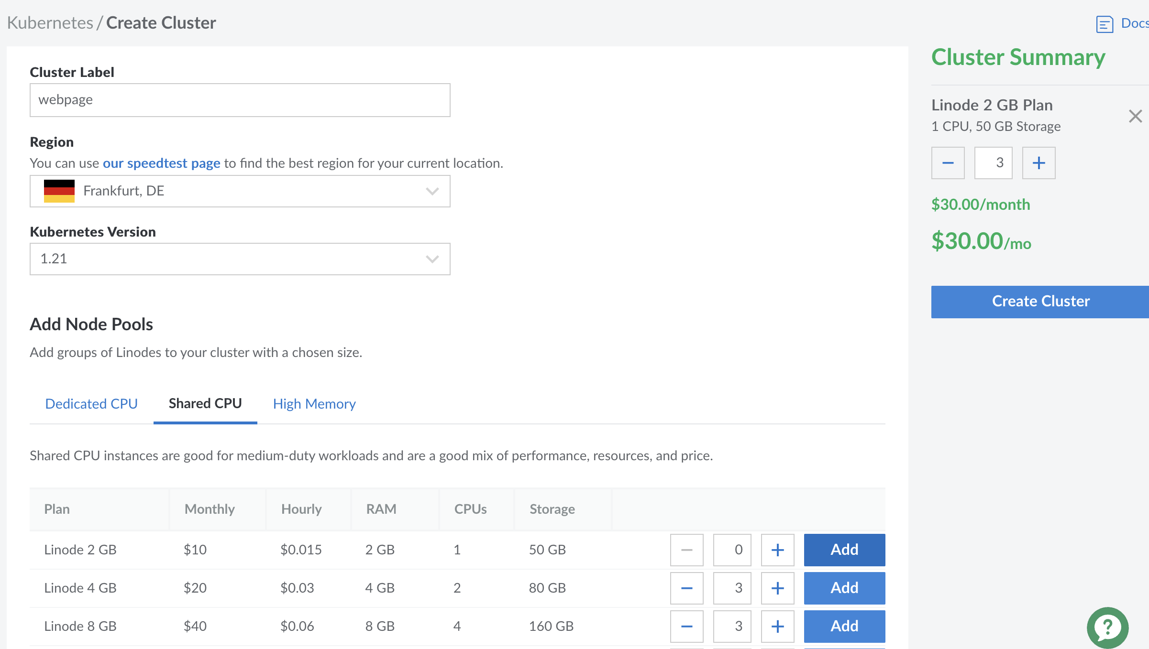
Task: Decrement Linode 8 GB node count
Action: tap(686, 626)
